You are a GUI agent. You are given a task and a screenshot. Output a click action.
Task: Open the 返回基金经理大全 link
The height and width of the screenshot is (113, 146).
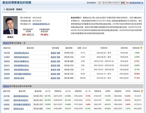[x=136, y=3]
